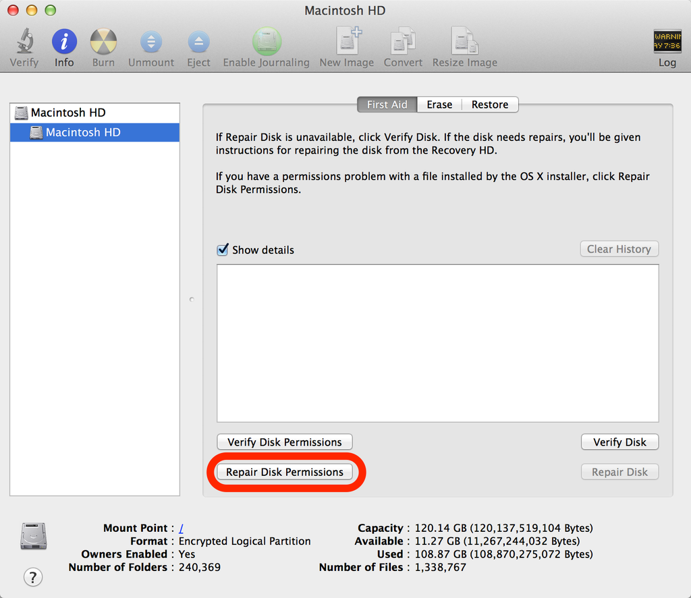Image resolution: width=691 pixels, height=598 pixels.
Task: Open the Info toolbar icon
Action: pyautogui.click(x=64, y=42)
